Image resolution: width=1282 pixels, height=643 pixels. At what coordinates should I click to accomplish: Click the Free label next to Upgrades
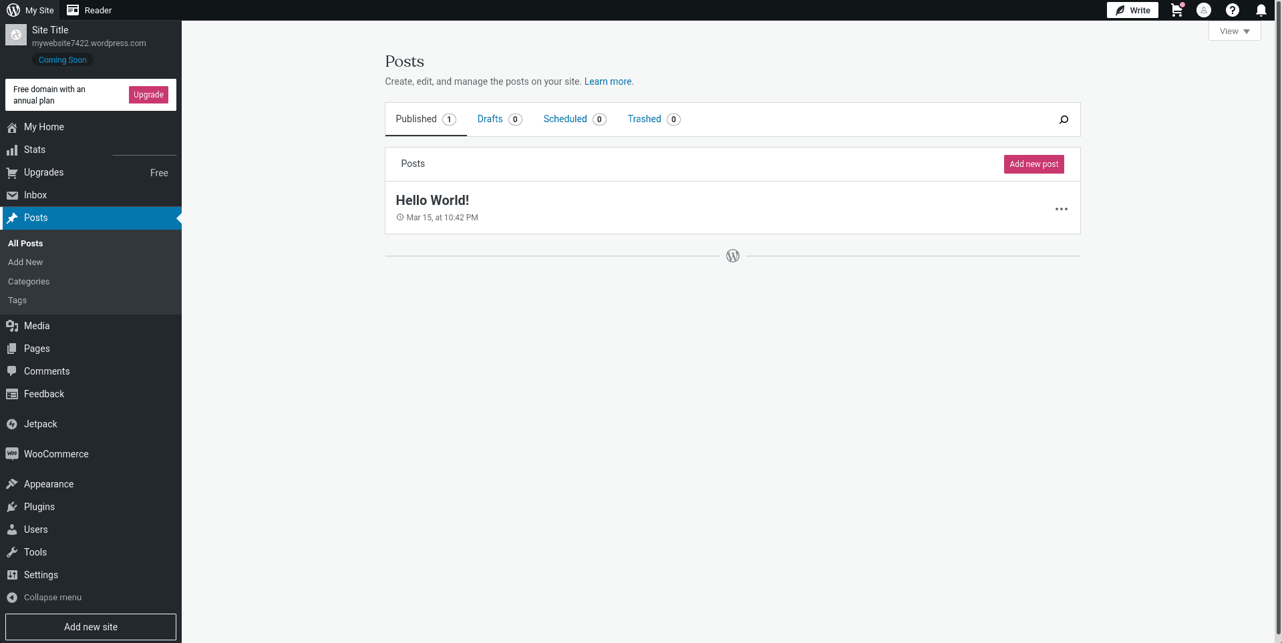(x=159, y=173)
